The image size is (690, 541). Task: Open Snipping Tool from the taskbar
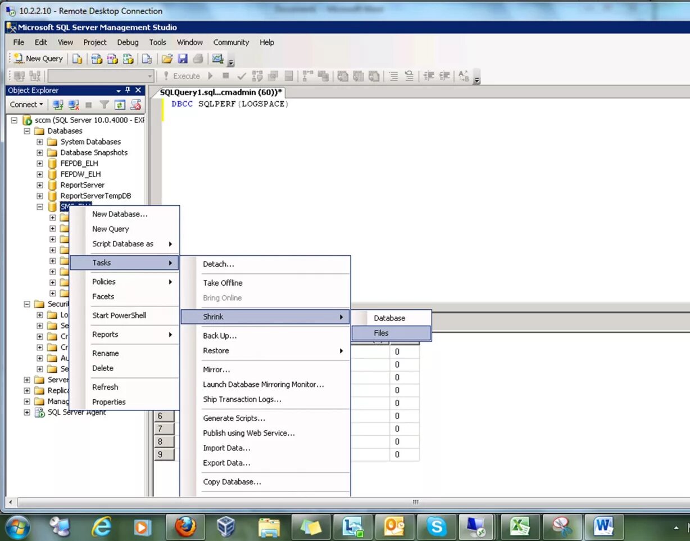coord(561,527)
